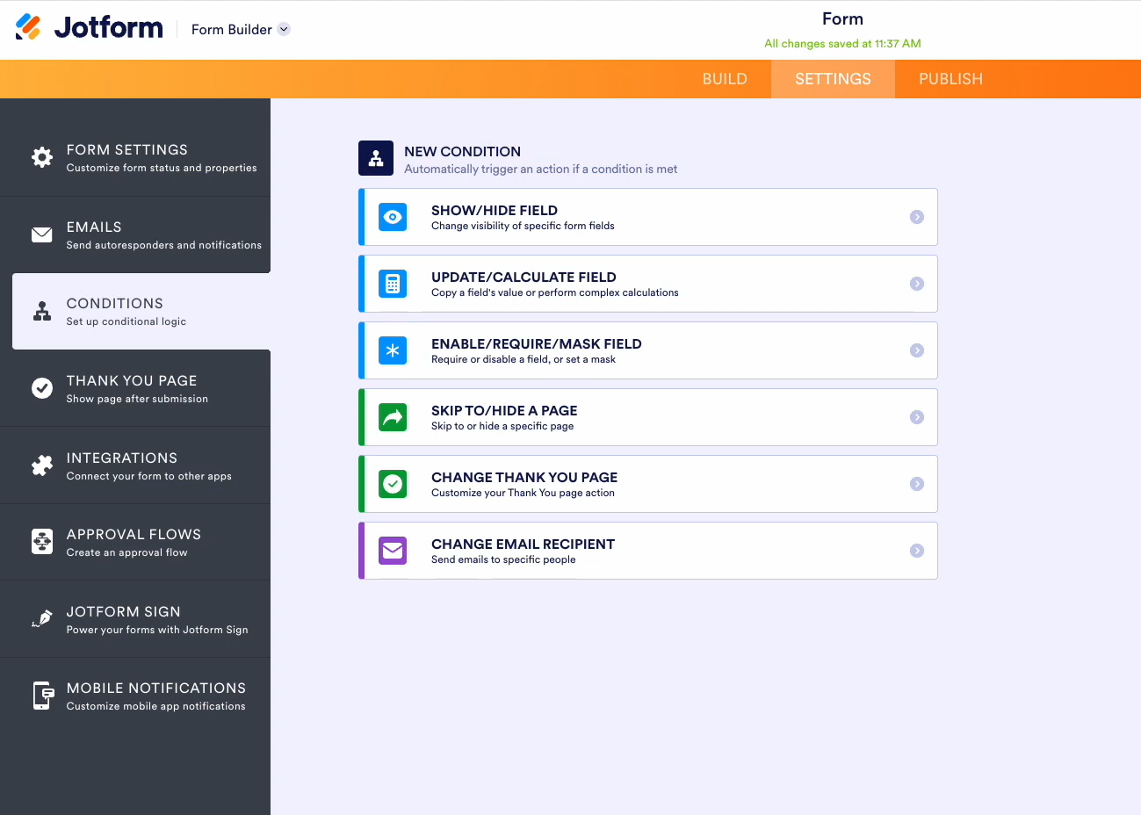Open the Integrations sidebar section
The height and width of the screenshot is (815, 1141).
click(135, 465)
